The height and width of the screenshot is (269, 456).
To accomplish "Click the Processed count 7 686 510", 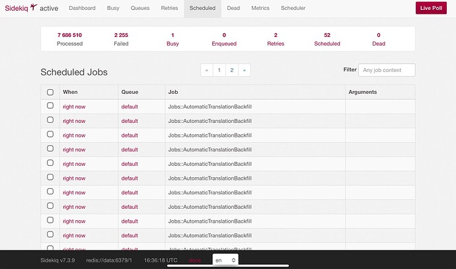I will (69, 35).
